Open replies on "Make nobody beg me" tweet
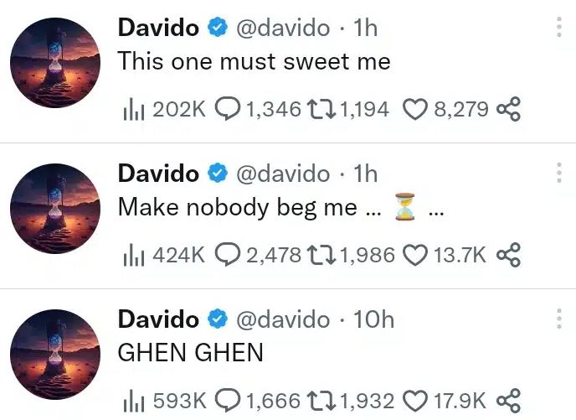 tap(227, 255)
